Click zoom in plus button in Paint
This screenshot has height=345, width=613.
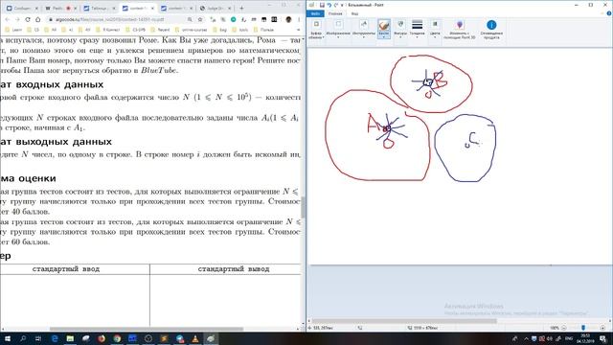tap(602, 328)
